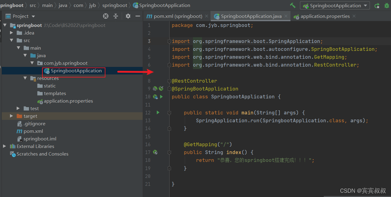Screen dimensions: 391x197
Task: Click the Build Project hammer icon
Action: pos(293,5)
